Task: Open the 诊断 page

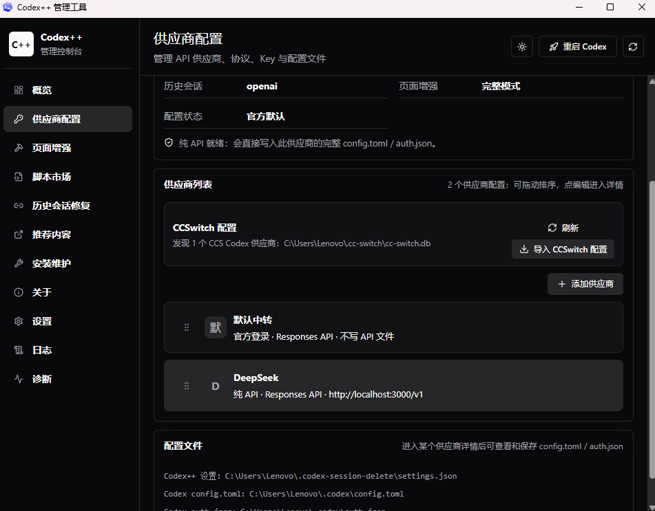Action: click(x=67, y=379)
